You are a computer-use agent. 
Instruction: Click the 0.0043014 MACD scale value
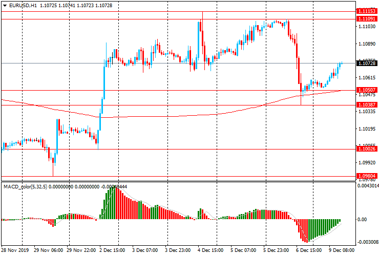point(368,186)
